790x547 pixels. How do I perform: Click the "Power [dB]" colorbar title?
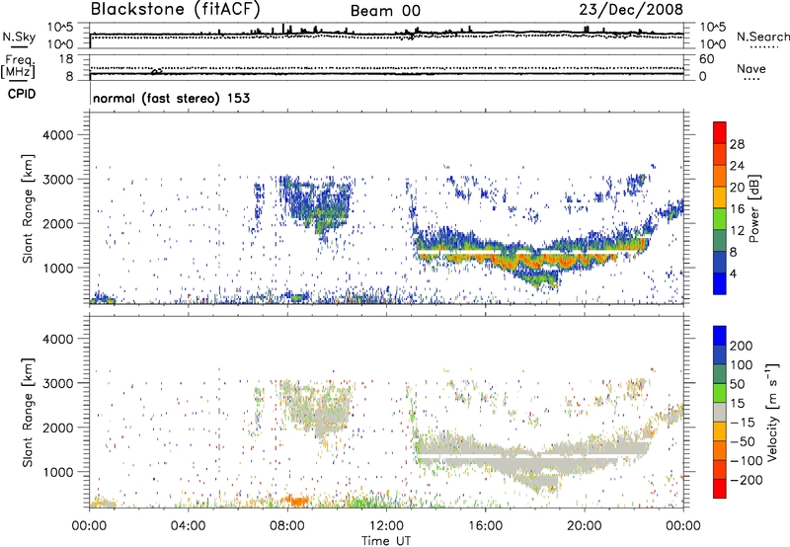[753, 208]
